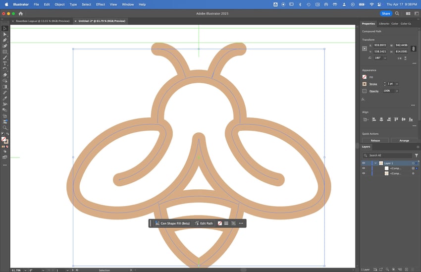Switch to Roastbee Logo.ai document tab

(43, 21)
